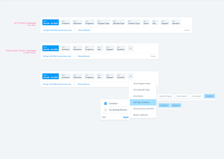Select Any Episode Type menu entry

[x=143, y=90]
